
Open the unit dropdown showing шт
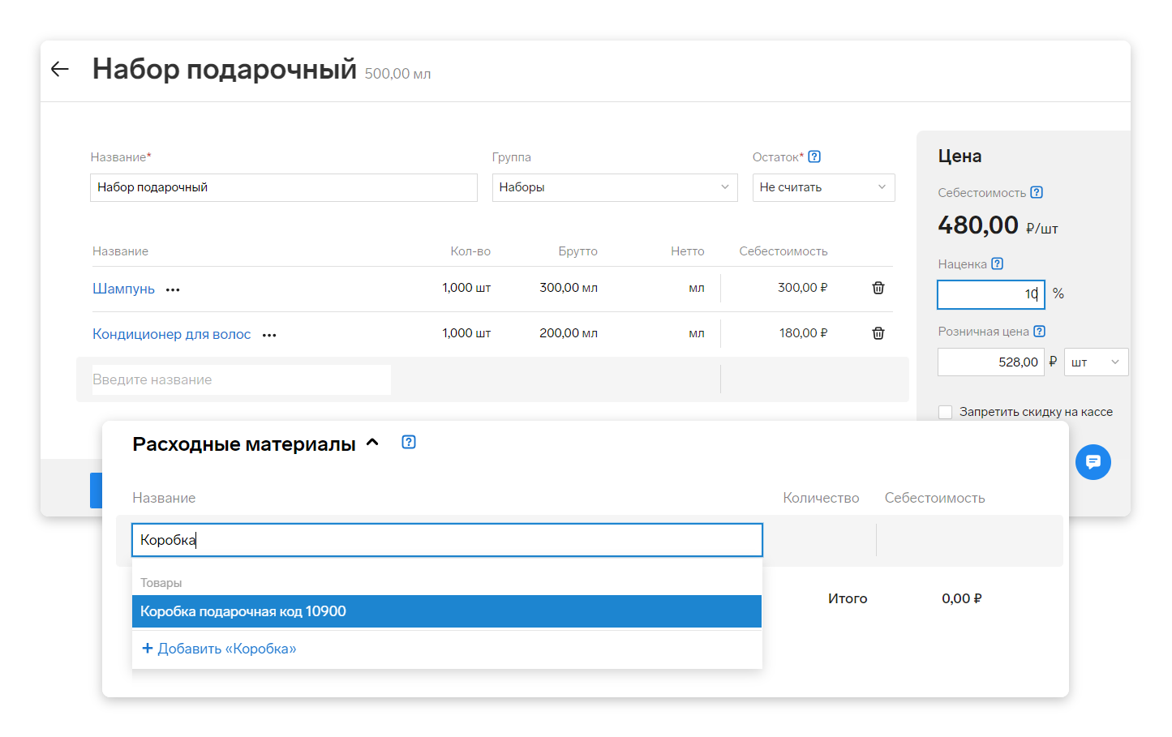[x=1095, y=362]
